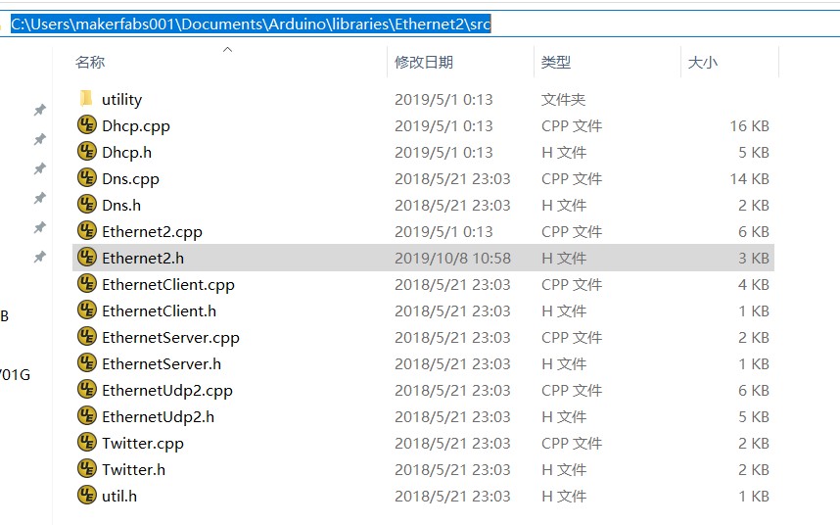Click the EthernetUdp2.h file icon
840x525 pixels.
click(87, 416)
